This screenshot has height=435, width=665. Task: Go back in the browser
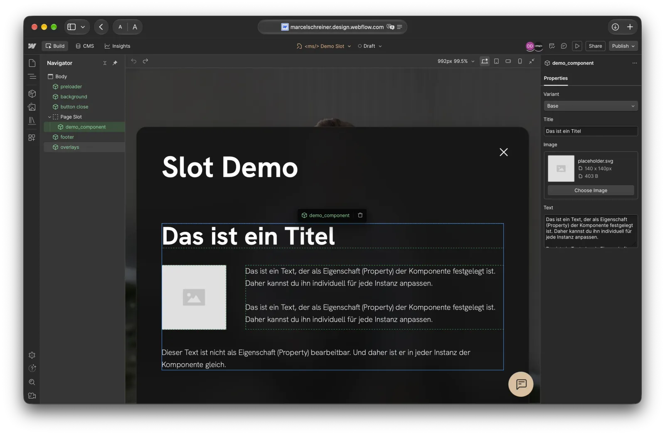[x=101, y=27]
